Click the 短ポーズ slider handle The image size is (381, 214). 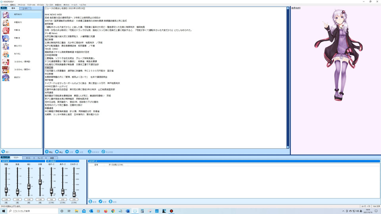point(51,191)
